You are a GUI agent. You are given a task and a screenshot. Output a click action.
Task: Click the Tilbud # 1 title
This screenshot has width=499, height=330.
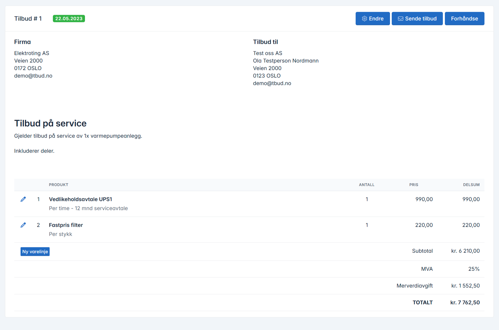(28, 19)
